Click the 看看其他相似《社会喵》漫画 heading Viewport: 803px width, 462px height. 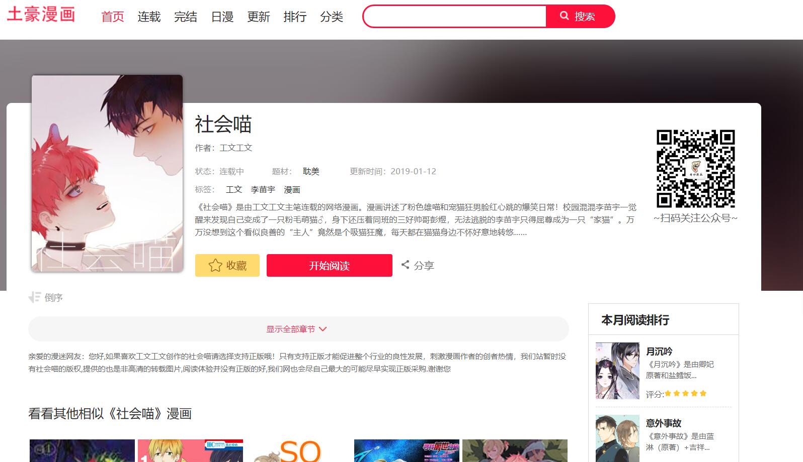110,413
